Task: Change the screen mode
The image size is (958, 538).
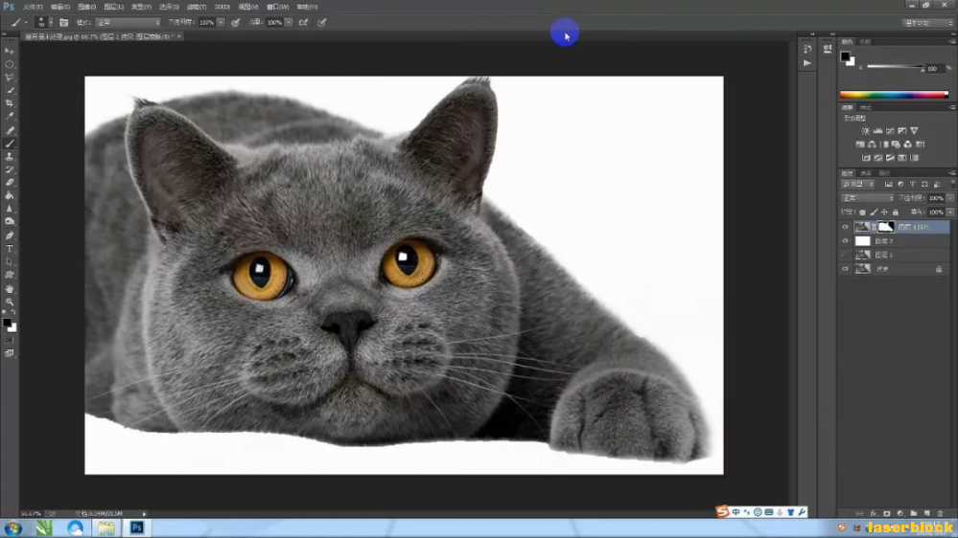Action: (10, 353)
